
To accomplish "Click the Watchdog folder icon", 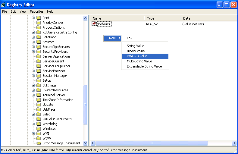I will click(39, 124).
